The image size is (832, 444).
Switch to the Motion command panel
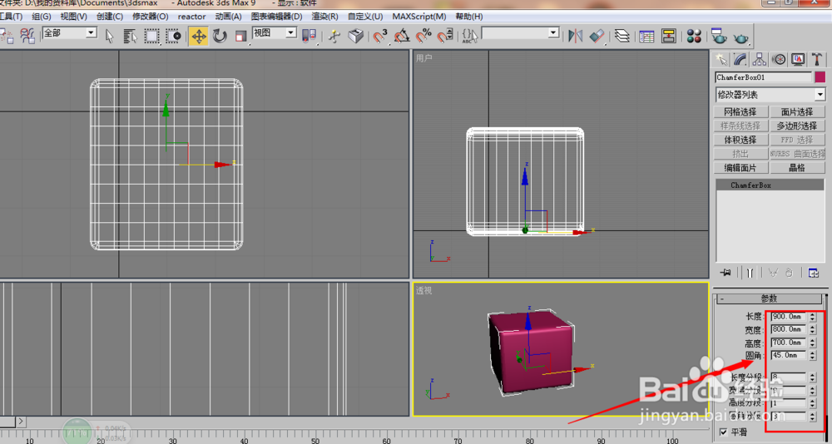click(x=779, y=59)
